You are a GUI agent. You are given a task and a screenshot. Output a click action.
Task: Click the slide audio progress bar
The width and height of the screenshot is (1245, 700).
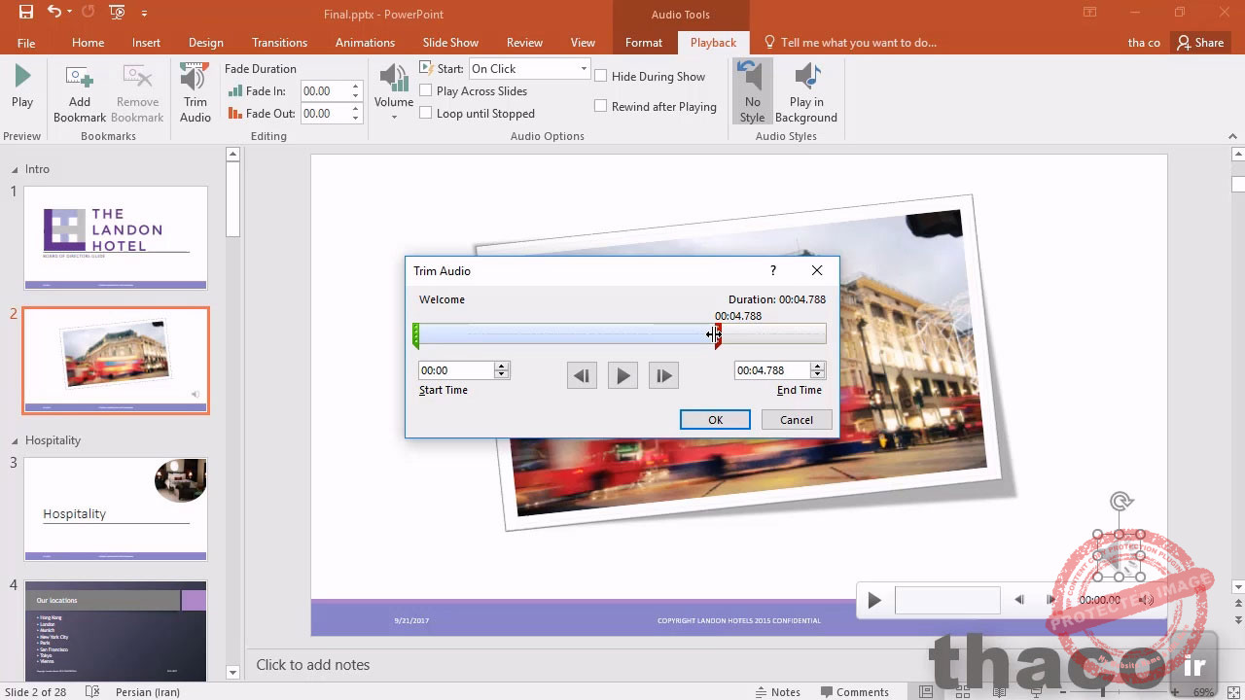(x=946, y=600)
